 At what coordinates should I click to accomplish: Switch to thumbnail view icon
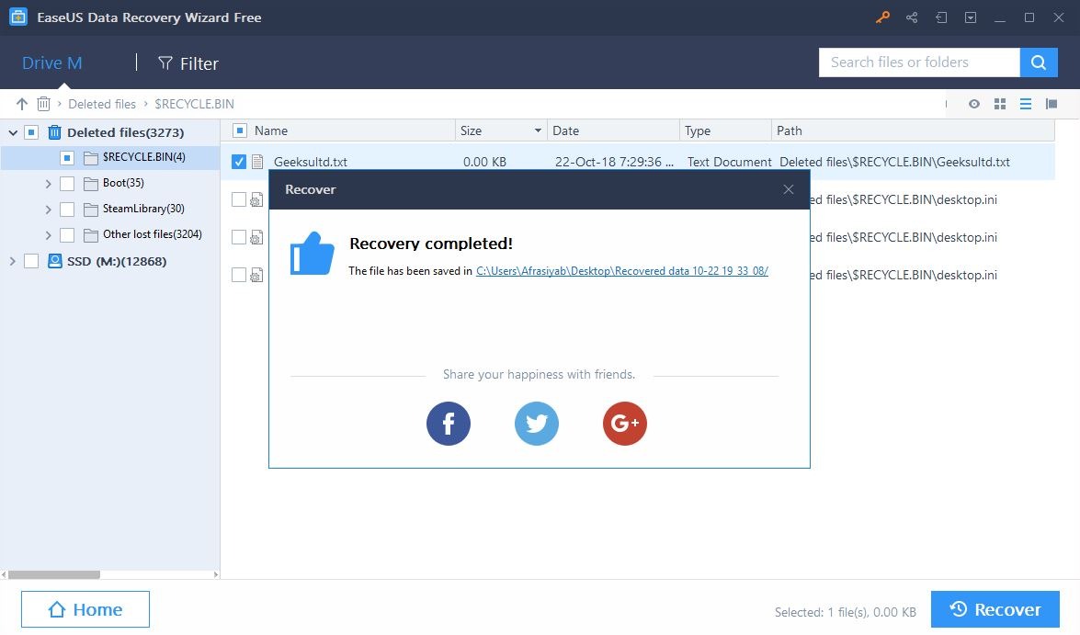[1000, 104]
